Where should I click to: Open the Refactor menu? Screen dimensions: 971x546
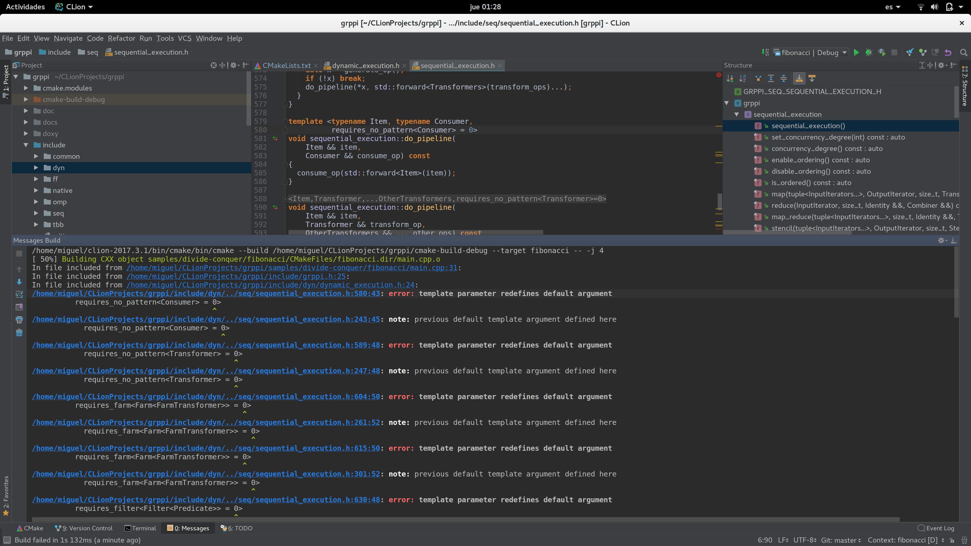pyautogui.click(x=121, y=38)
